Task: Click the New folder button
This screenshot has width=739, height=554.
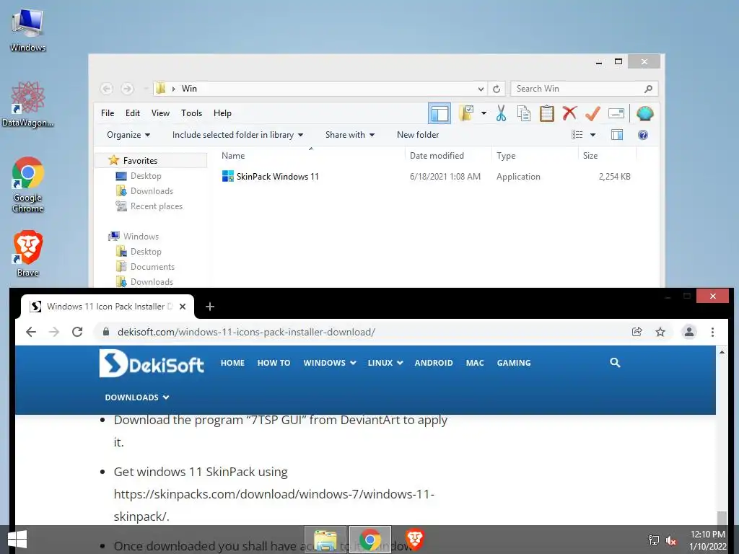Action: click(418, 135)
